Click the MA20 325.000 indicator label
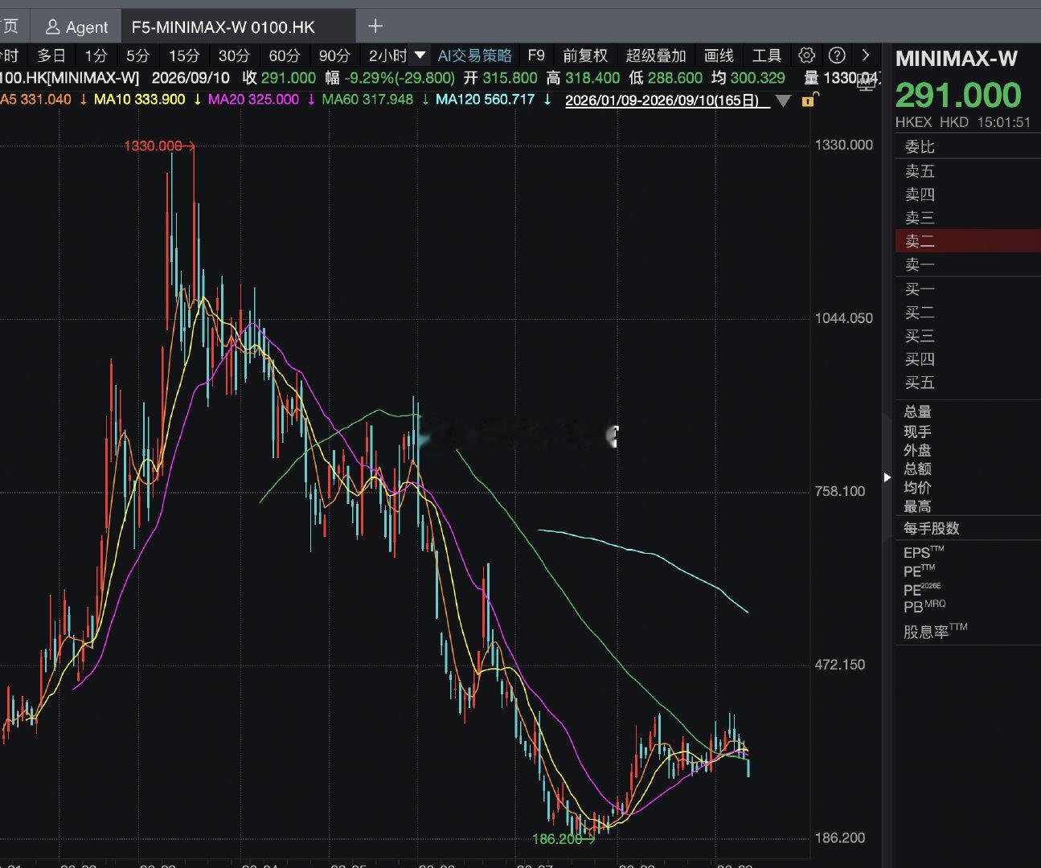 coord(253,100)
